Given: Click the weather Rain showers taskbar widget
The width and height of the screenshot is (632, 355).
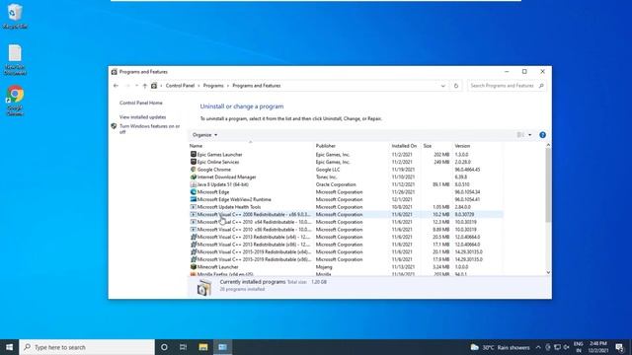Looking at the screenshot, I should point(501,347).
